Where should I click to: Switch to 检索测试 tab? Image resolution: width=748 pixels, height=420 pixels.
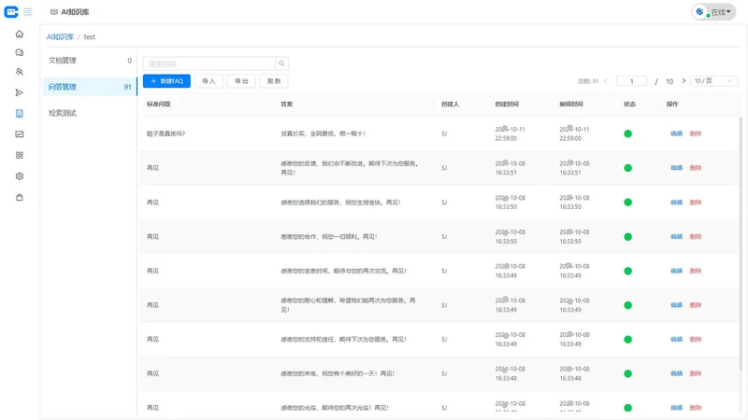pos(90,113)
